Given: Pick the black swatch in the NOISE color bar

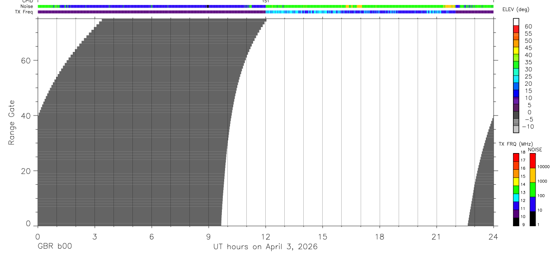Looking at the screenshot, I should pos(532,219).
